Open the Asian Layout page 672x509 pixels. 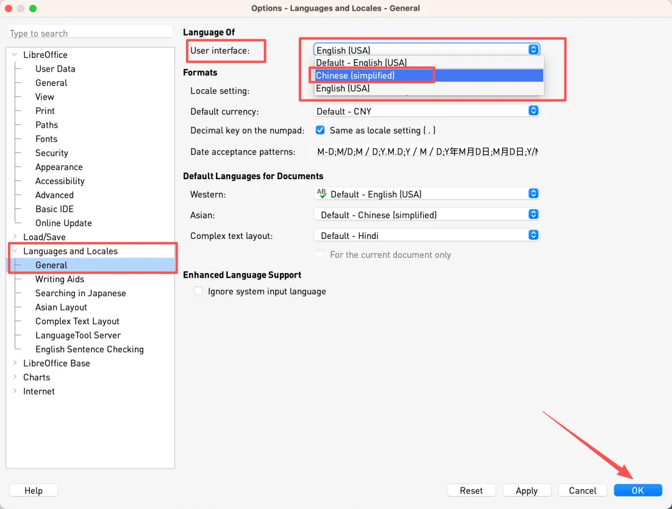pos(61,307)
